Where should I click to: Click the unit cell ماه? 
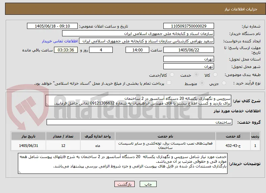(98, 146)
